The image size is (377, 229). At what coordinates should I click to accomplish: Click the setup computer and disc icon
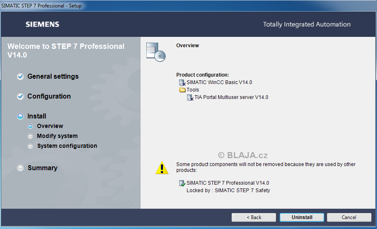coord(156,52)
